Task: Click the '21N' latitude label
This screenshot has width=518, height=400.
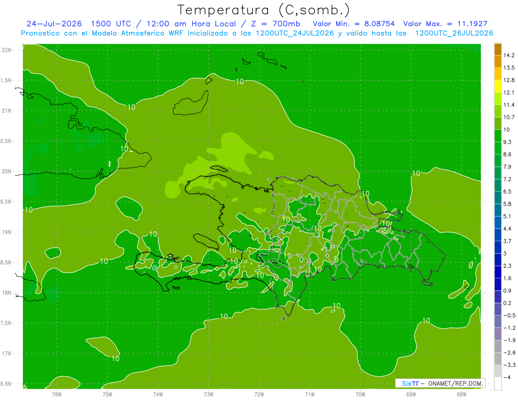Action: point(7,111)
